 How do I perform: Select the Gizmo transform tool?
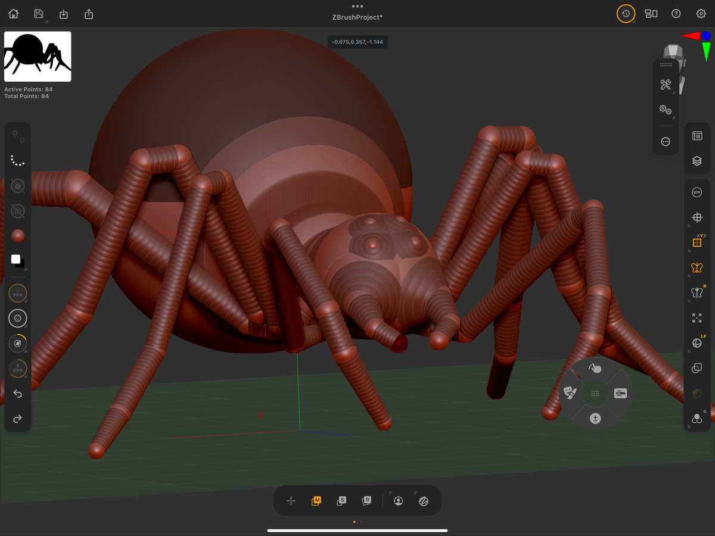697,217
